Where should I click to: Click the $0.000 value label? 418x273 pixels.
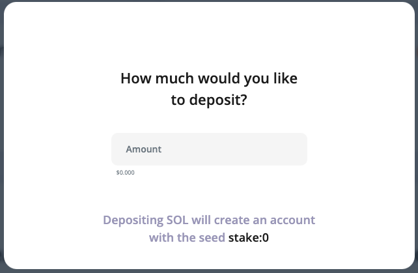[x=125, y=173]
